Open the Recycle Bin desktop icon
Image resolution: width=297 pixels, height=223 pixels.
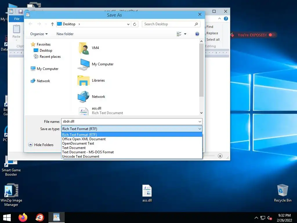pos(282,193)
